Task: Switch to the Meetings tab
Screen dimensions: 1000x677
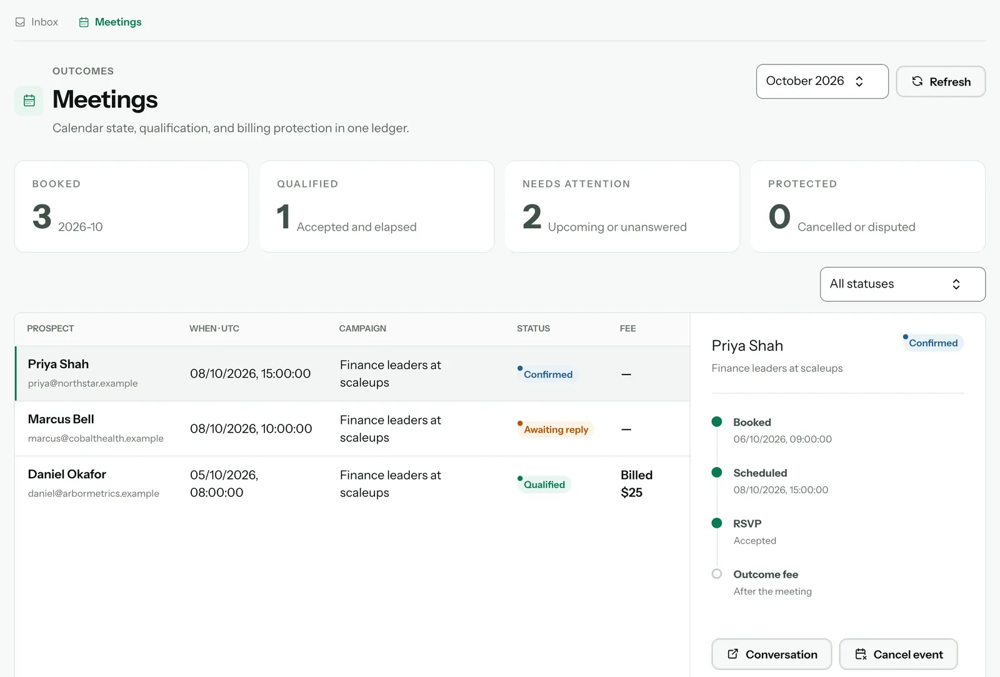Action: click(110, 22)
